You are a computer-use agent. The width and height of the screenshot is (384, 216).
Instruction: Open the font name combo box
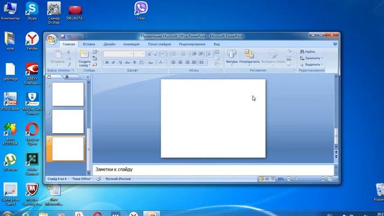118,54
